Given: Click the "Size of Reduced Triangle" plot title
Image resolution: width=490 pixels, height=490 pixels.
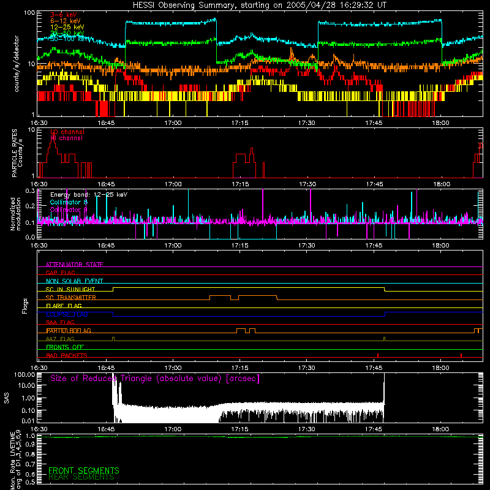Looking at the screenshot, I should click(155, 379).
